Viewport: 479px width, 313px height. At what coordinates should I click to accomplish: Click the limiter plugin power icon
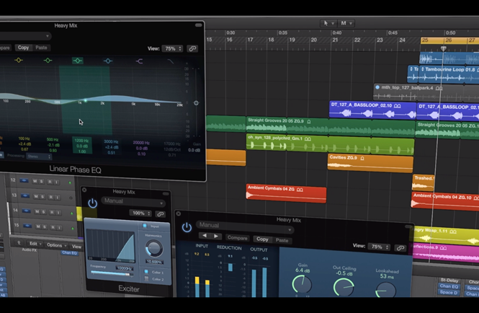tap(187, 227)
